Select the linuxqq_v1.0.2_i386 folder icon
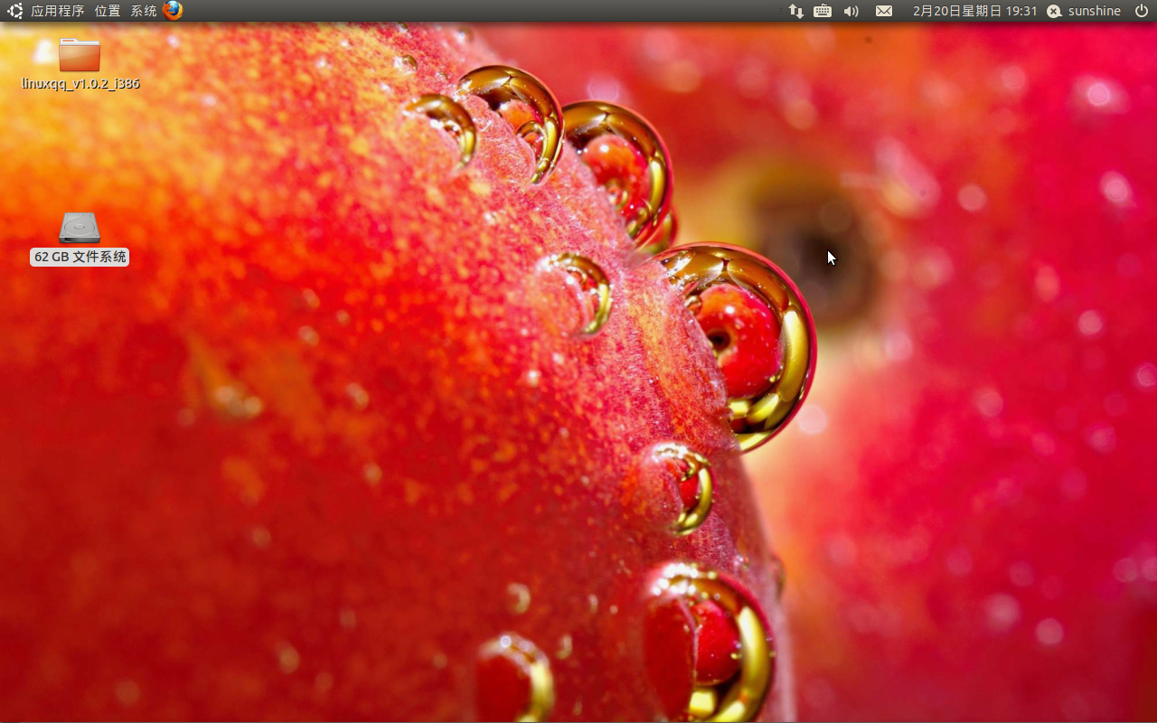The height and width of the screenshot is (723, 1157). tap(80, 54)
